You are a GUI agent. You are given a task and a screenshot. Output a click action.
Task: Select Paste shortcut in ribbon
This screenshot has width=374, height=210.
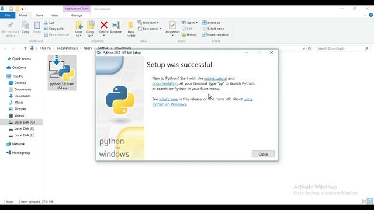point(57,34)
